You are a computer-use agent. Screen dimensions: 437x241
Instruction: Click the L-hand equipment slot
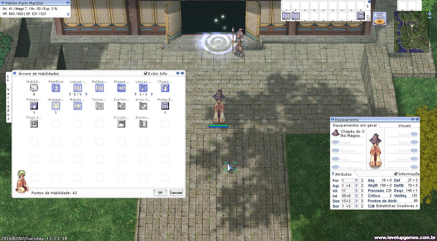click(402, 151)
